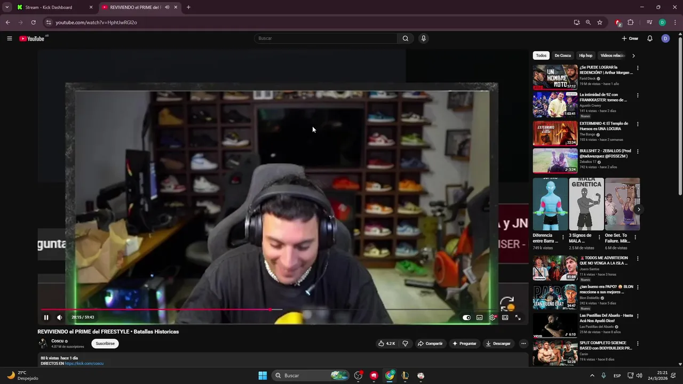Open options for 'Diferencia entre Barra' short

pyautogui.click(x=563, y=237)
